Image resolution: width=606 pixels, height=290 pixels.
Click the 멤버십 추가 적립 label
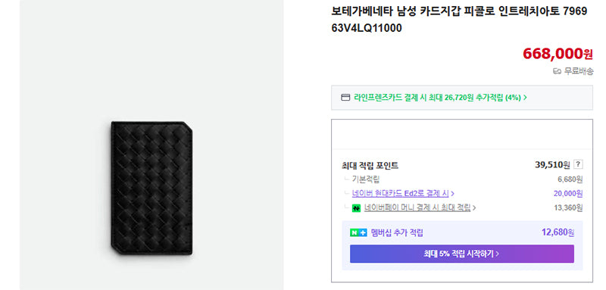pos(397,233)
